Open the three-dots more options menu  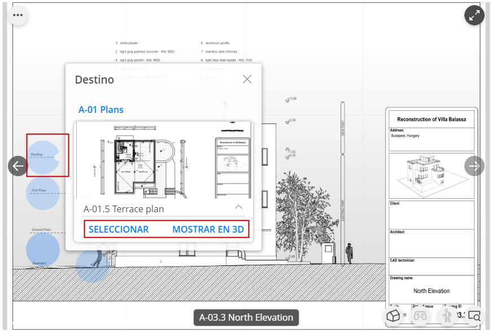(x=18, y=15)
